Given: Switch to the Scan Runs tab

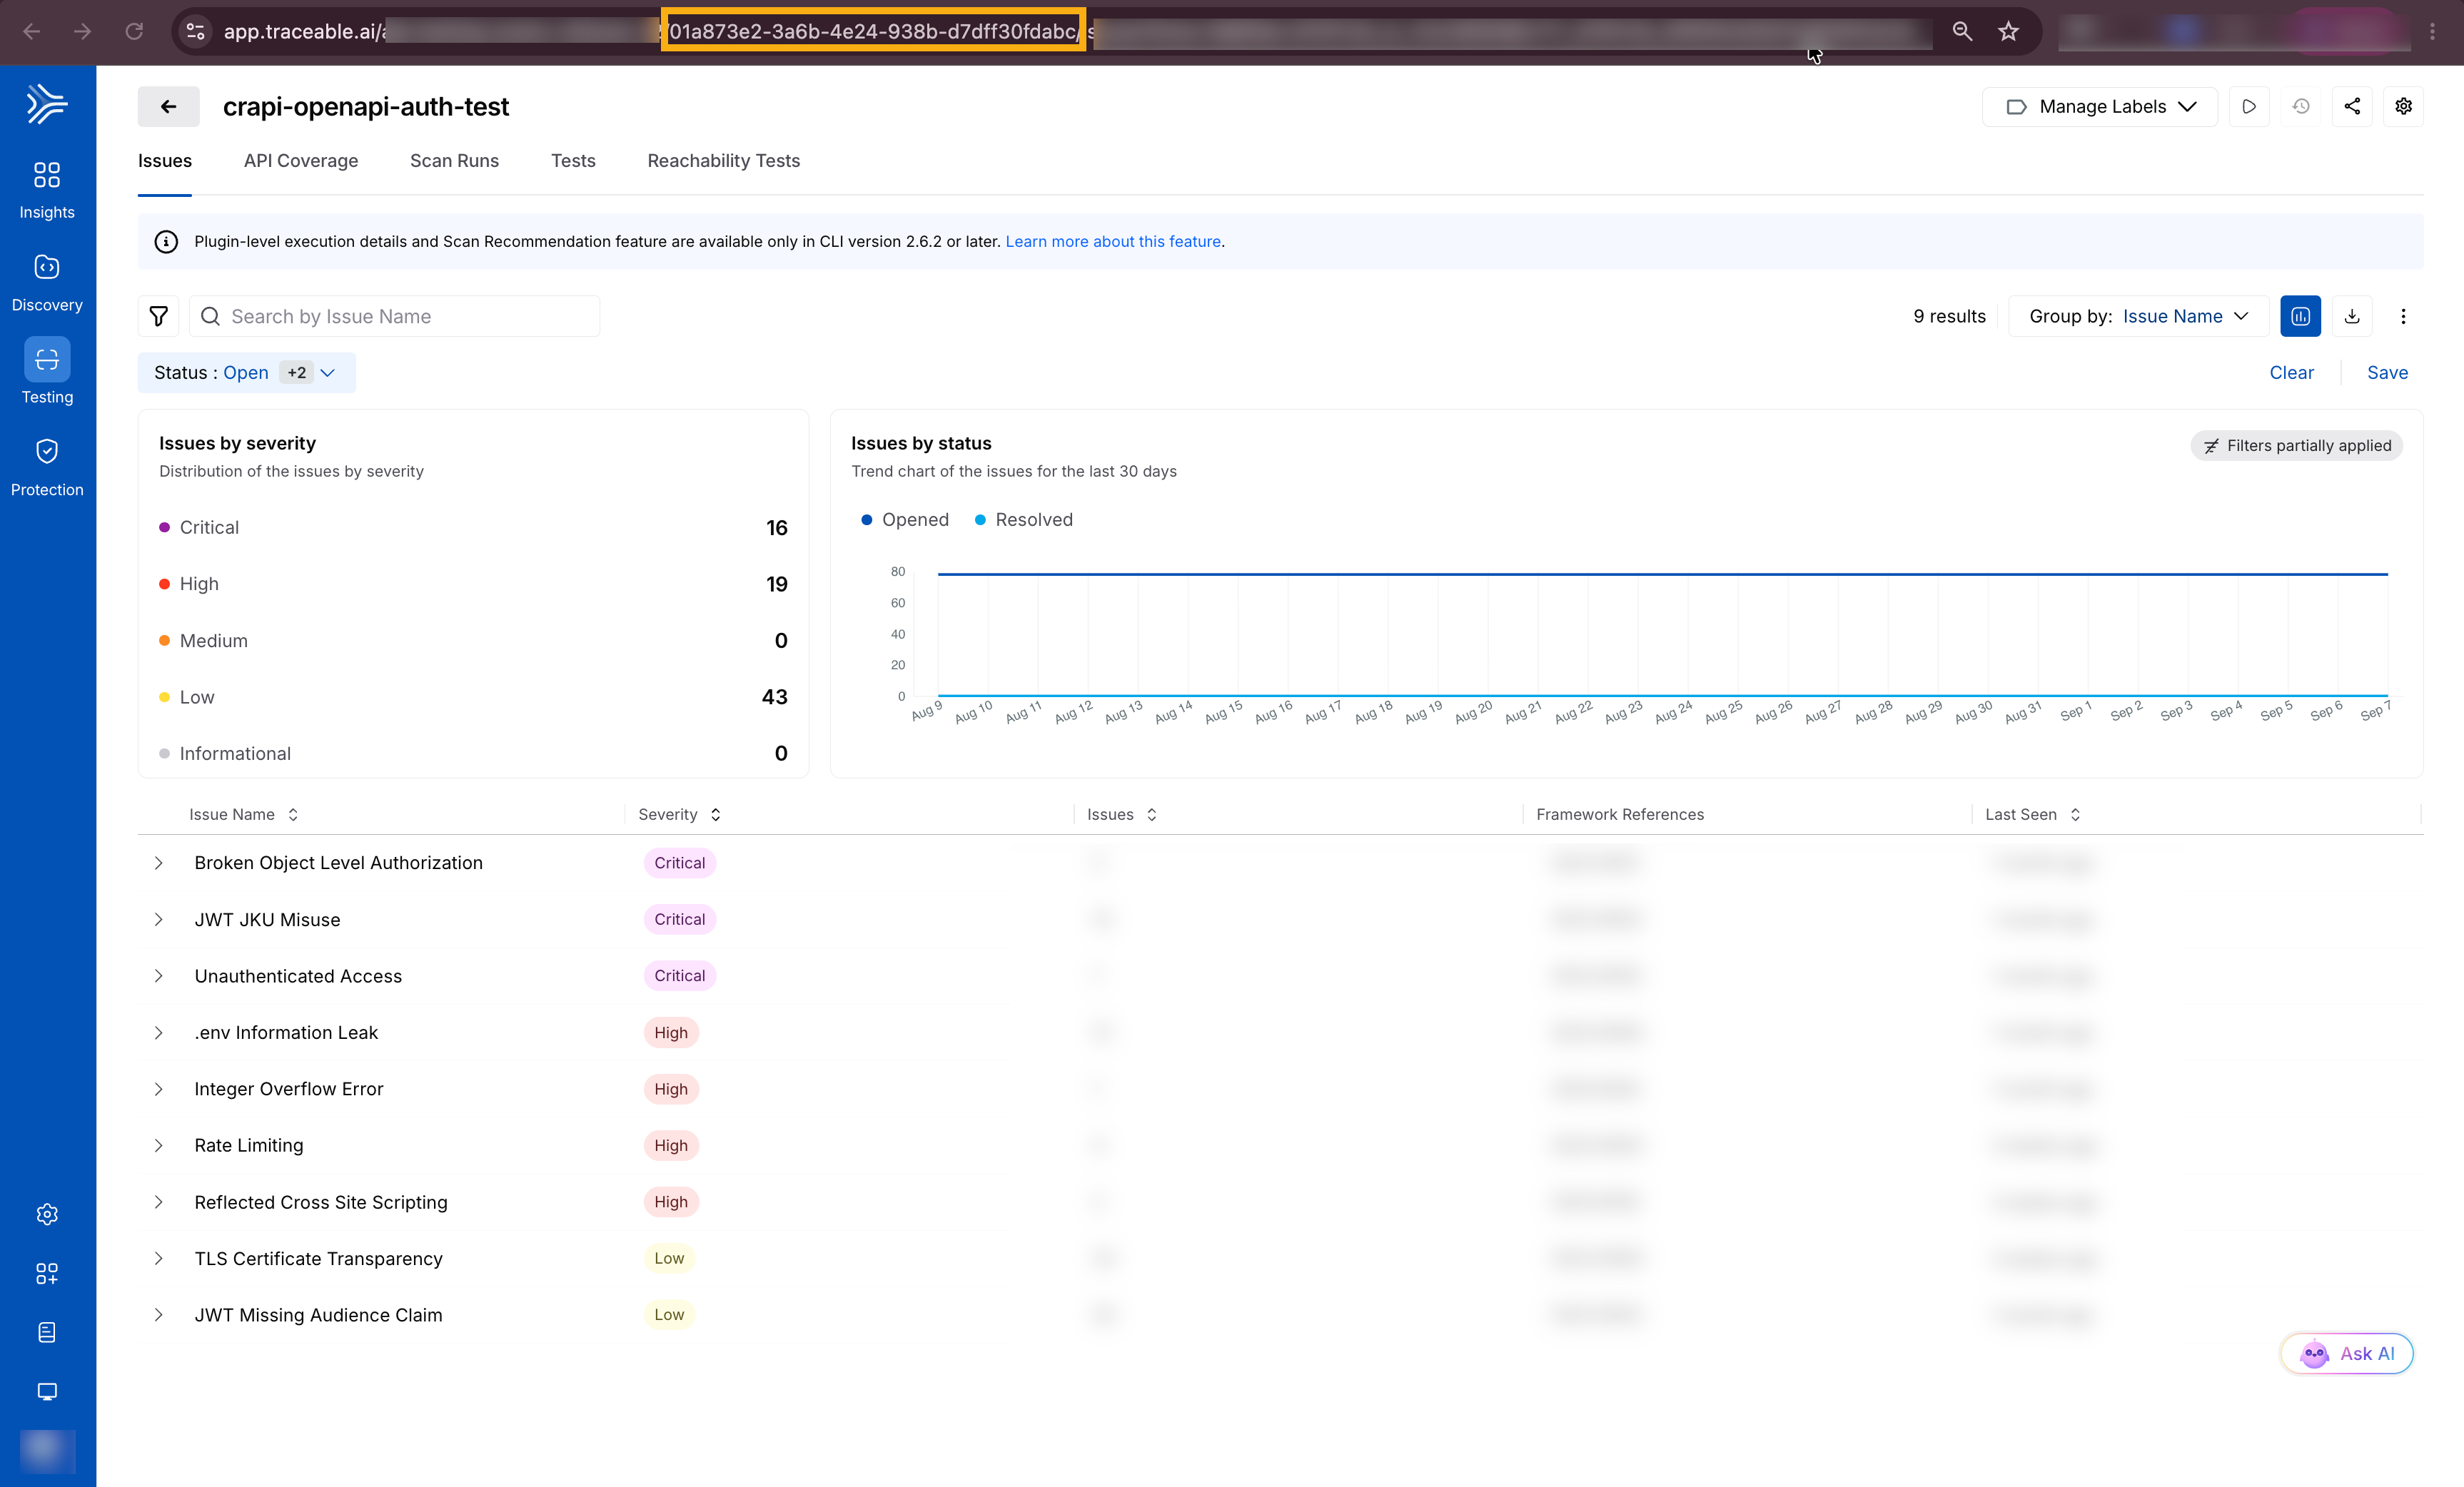Looking at the screenshot, I should pyautogui.click(x=454, y=161).
